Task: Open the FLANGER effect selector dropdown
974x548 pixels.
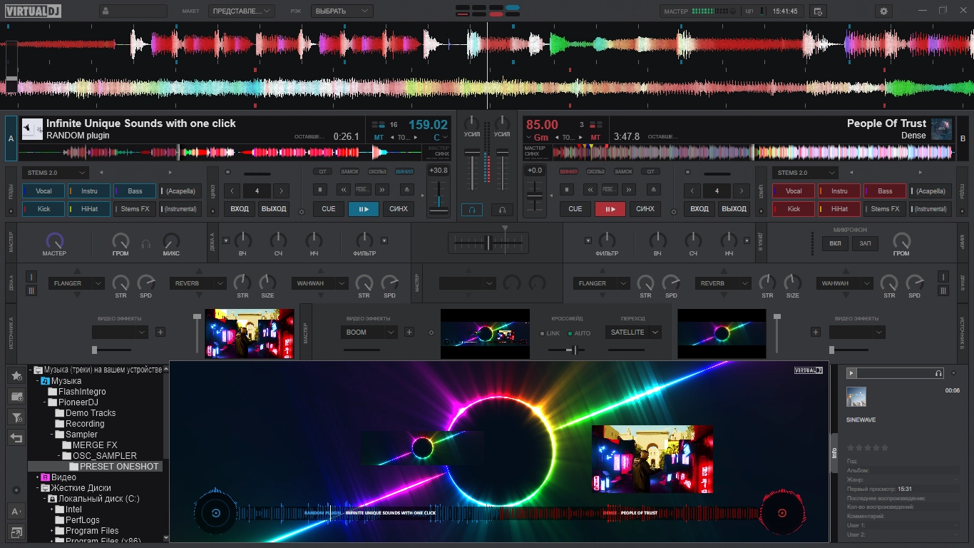Action: [x=76, y=283]
